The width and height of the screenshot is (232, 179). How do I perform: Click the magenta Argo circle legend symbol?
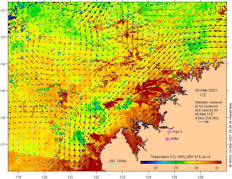169,132
